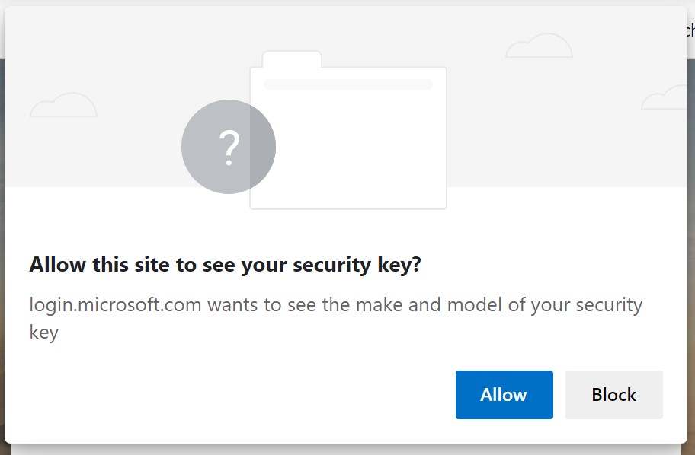Screen dimensions: 695x455
Task: Select the login.microsoft.com domain text
Action: 107,304
